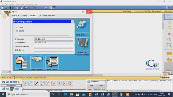173x97 pixels.
Task: Click New Cluster button
Action: [x=127, y=11]
